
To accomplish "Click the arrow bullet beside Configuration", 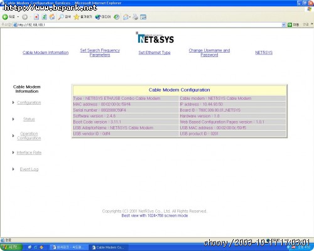I will tap(13, 102).
